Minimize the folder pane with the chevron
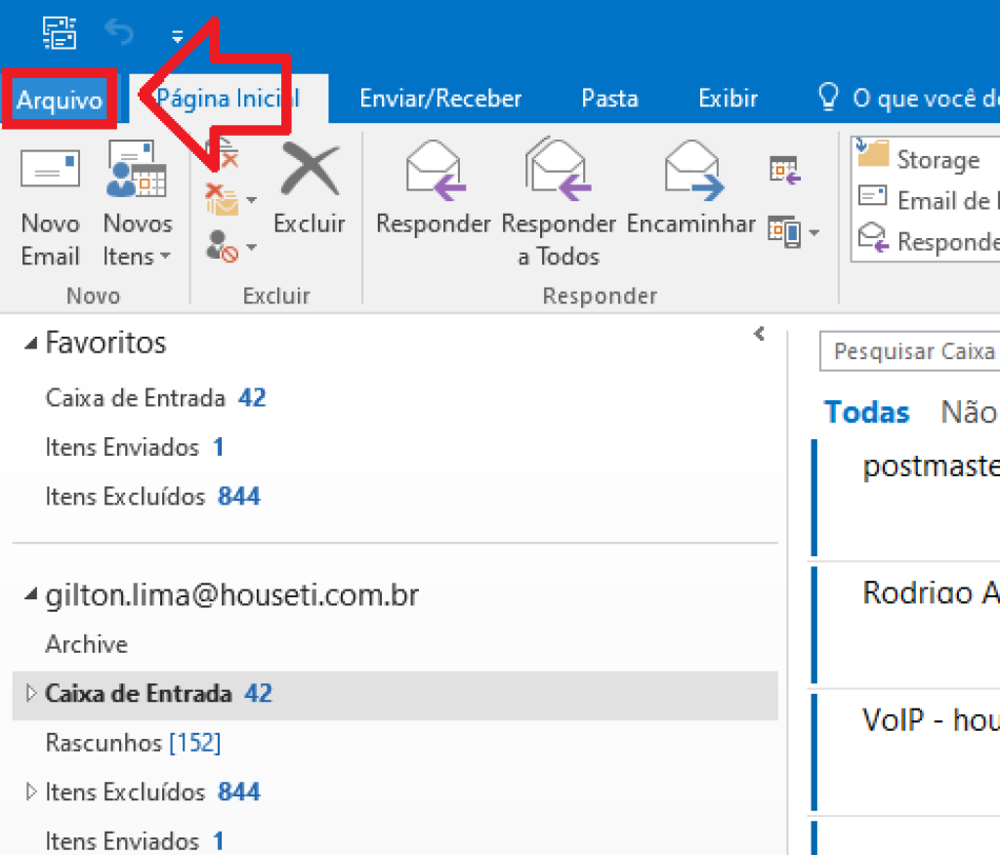Image resolution: width=1000 pixels, height=855 pixels. 759,334
